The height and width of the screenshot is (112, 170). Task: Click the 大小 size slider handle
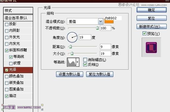pos(72,53)
